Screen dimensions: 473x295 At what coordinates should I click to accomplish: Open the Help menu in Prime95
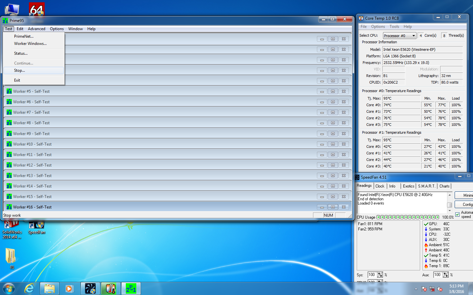click(91, 29)
